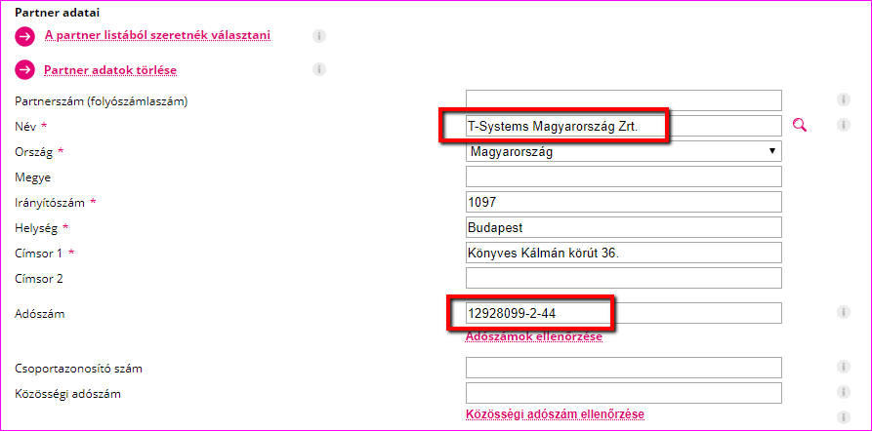Click the Adószámok ellenőrzése link
The image size is (872, 431).
coord(534,336)
